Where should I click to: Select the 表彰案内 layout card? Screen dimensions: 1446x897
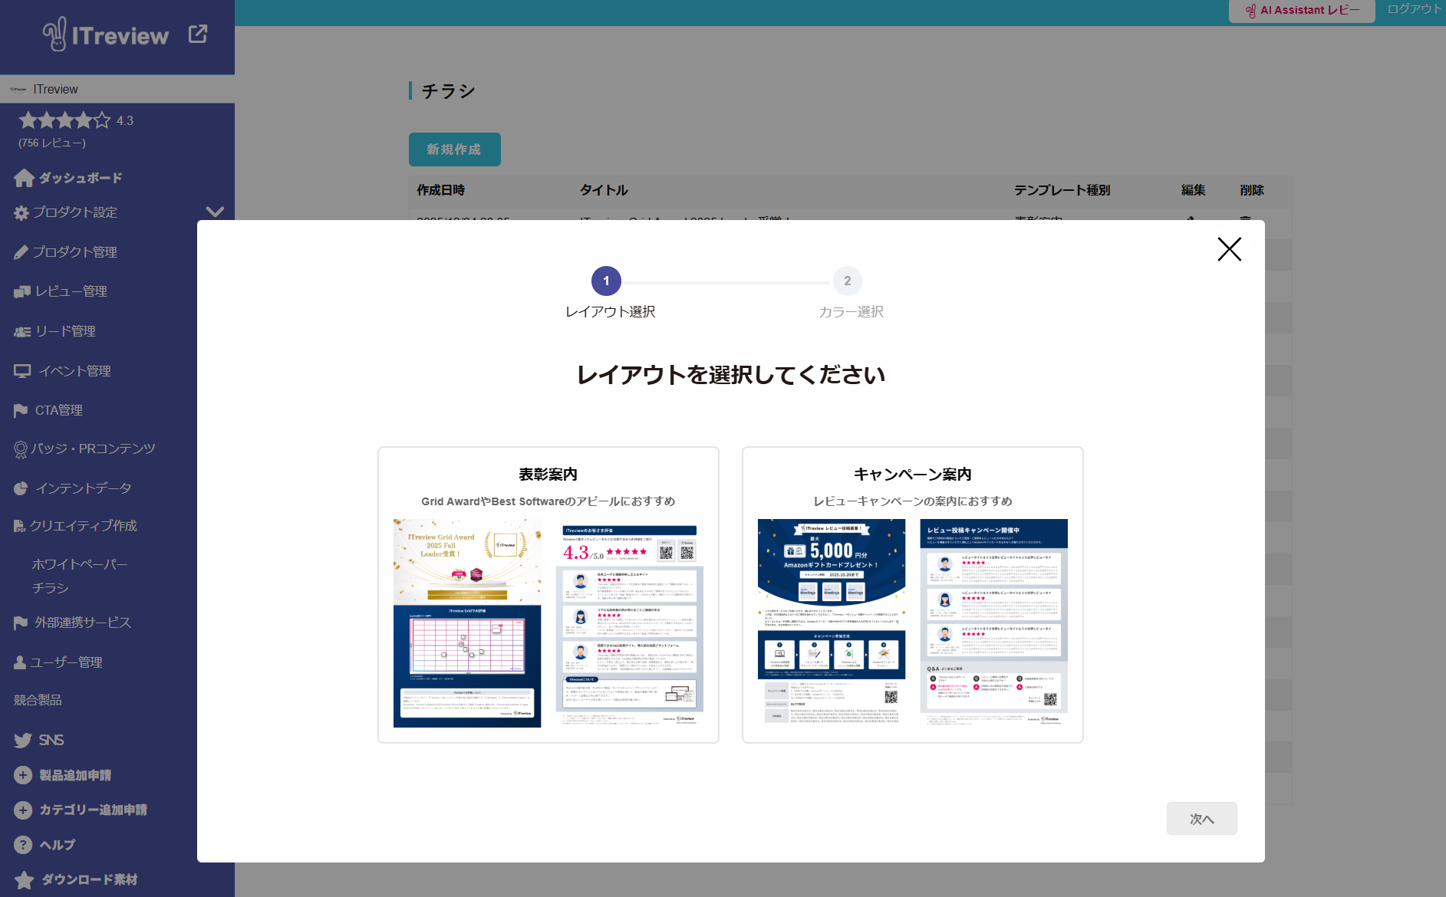point(548,594)
